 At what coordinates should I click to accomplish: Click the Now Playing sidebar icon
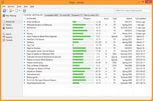click(x=4, y=16)
